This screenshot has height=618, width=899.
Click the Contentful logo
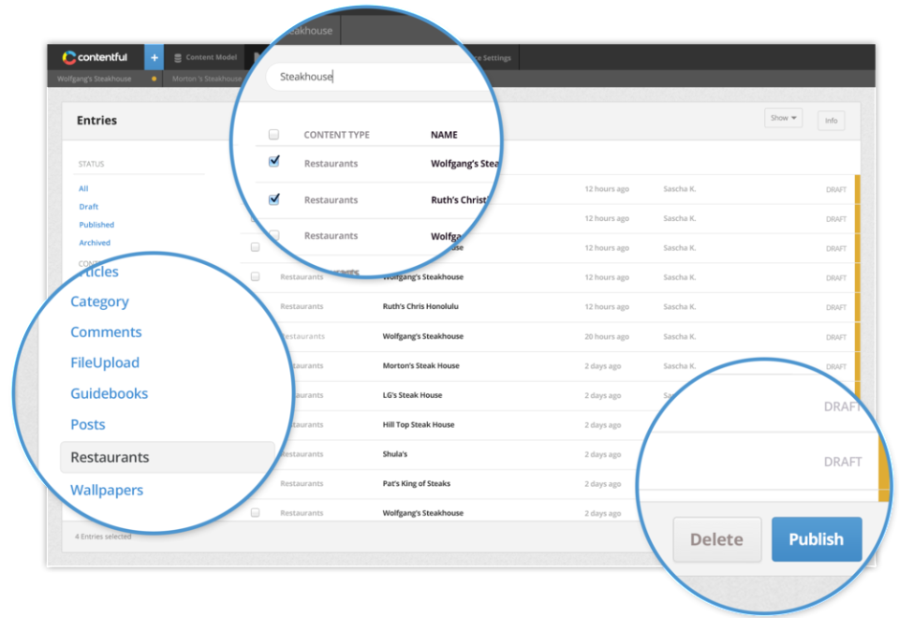tap(95, 57)
